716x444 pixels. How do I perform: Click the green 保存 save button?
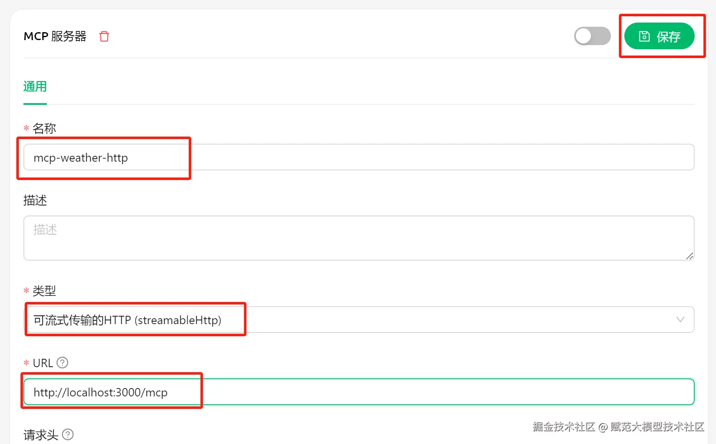(x=659, y=36)
